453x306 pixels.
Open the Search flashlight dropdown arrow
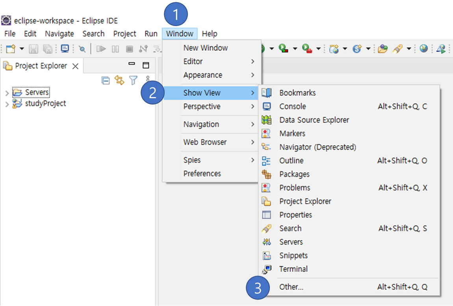pyautogui.click(x=409, y=49)
